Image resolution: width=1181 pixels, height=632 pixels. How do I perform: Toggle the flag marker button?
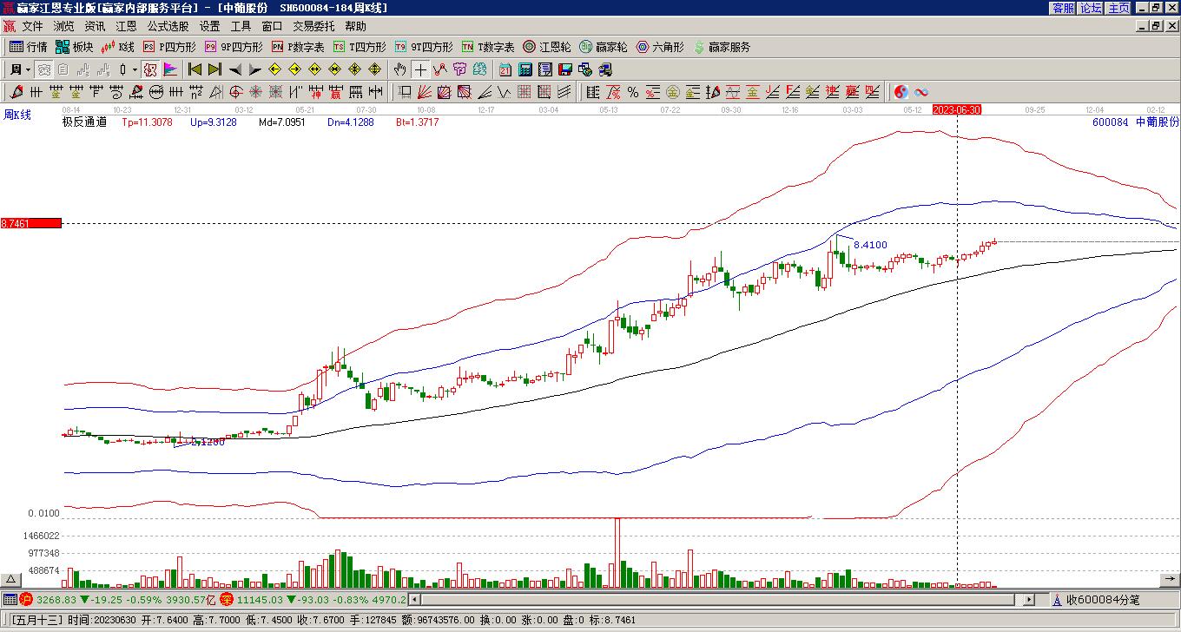click(x=170, y=69)
